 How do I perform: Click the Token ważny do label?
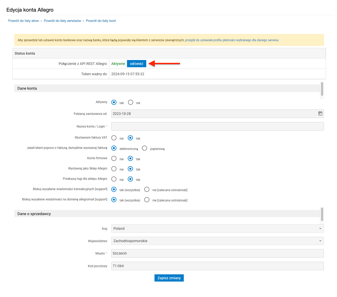[x=94, y=74]
